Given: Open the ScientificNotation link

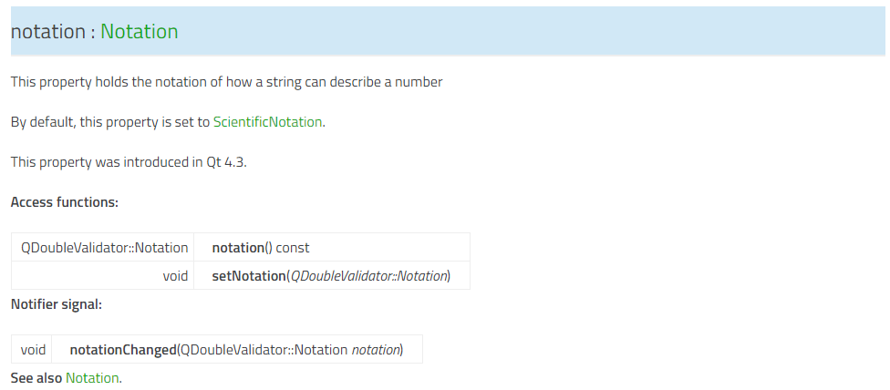Looking at the screenshot, I should (267, 122).
